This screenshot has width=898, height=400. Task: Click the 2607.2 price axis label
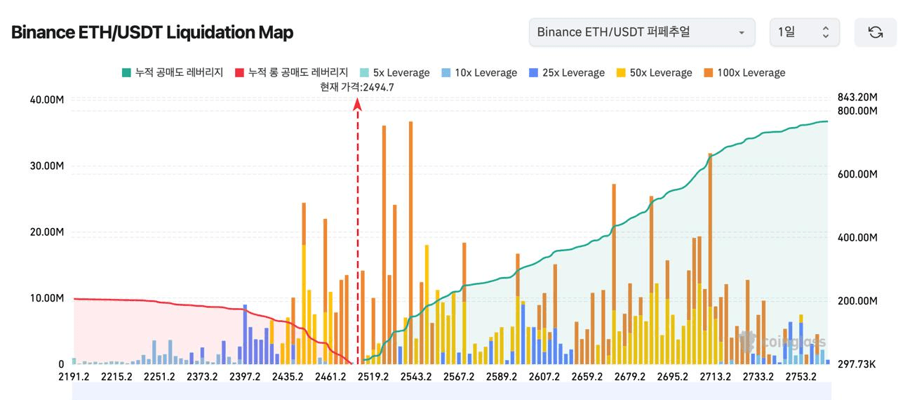pyautogui.click(x=544, y=377)
